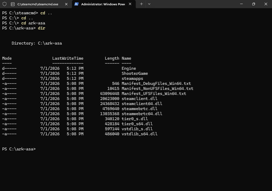Click the Engine row's d----- mode value
Screen dimensions: 272x191
9,68
